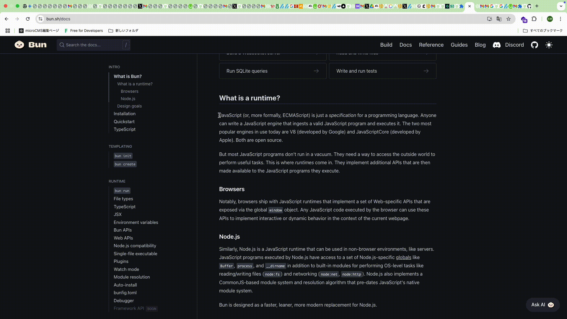Open the apps grid in bookmarks bar
The width and height of the screenshot is (567, 319).
[8, 31]
